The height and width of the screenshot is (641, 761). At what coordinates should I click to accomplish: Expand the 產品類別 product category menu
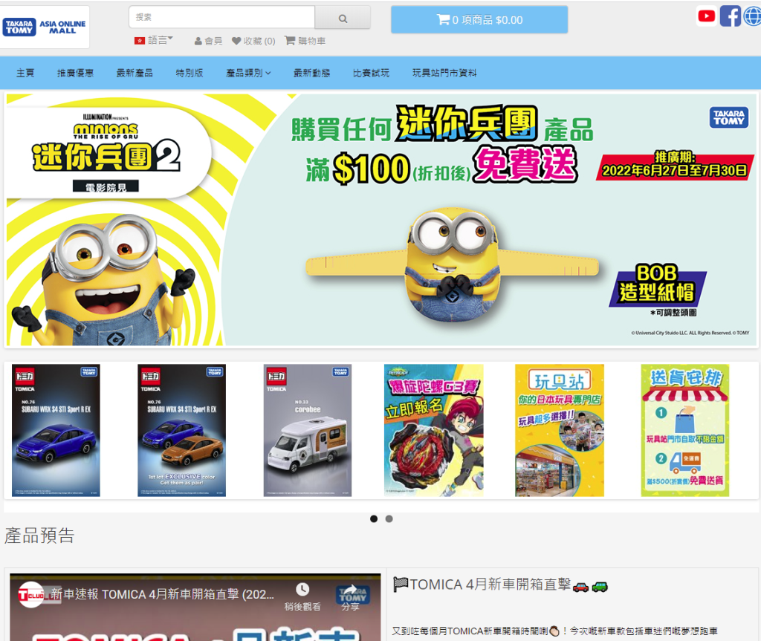pos(248,73)
